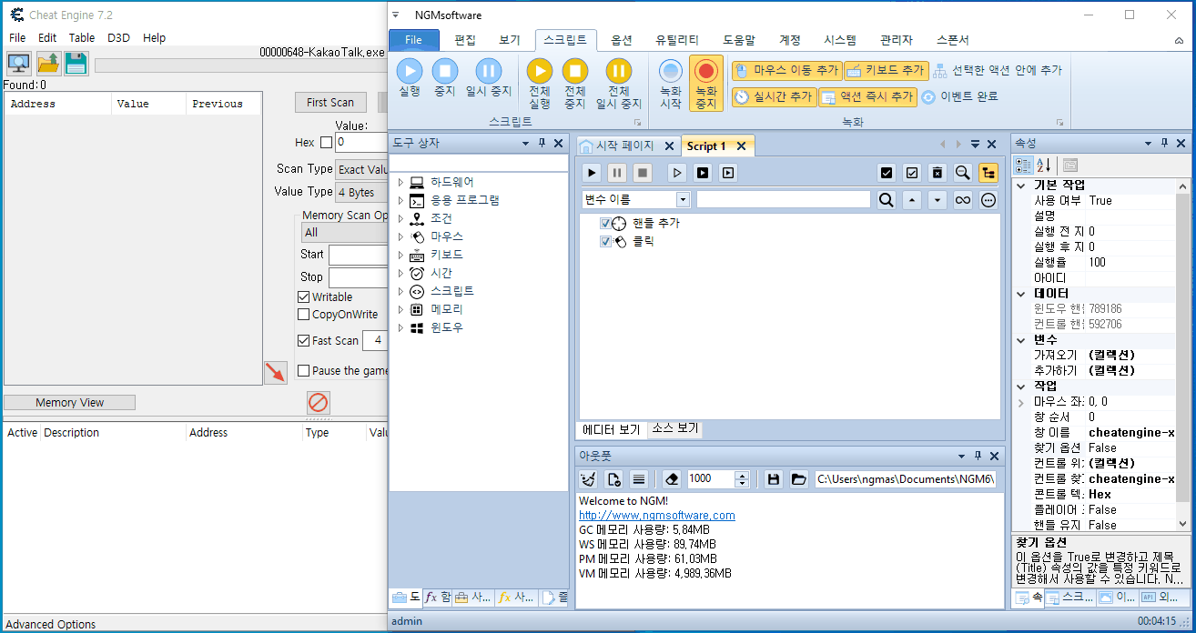Toggle the 클릭 action checkbox
Screen dimensions: 1196x633
click(x=606, y=241)
